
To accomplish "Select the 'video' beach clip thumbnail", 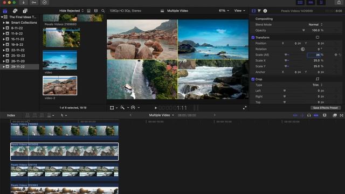I will pos(60,60).
